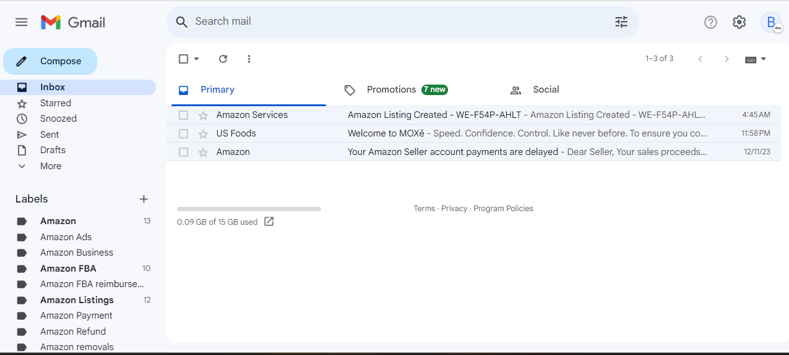Click the Gmail logo
This screenshot has width=789, height=355.
click(73, 22)
